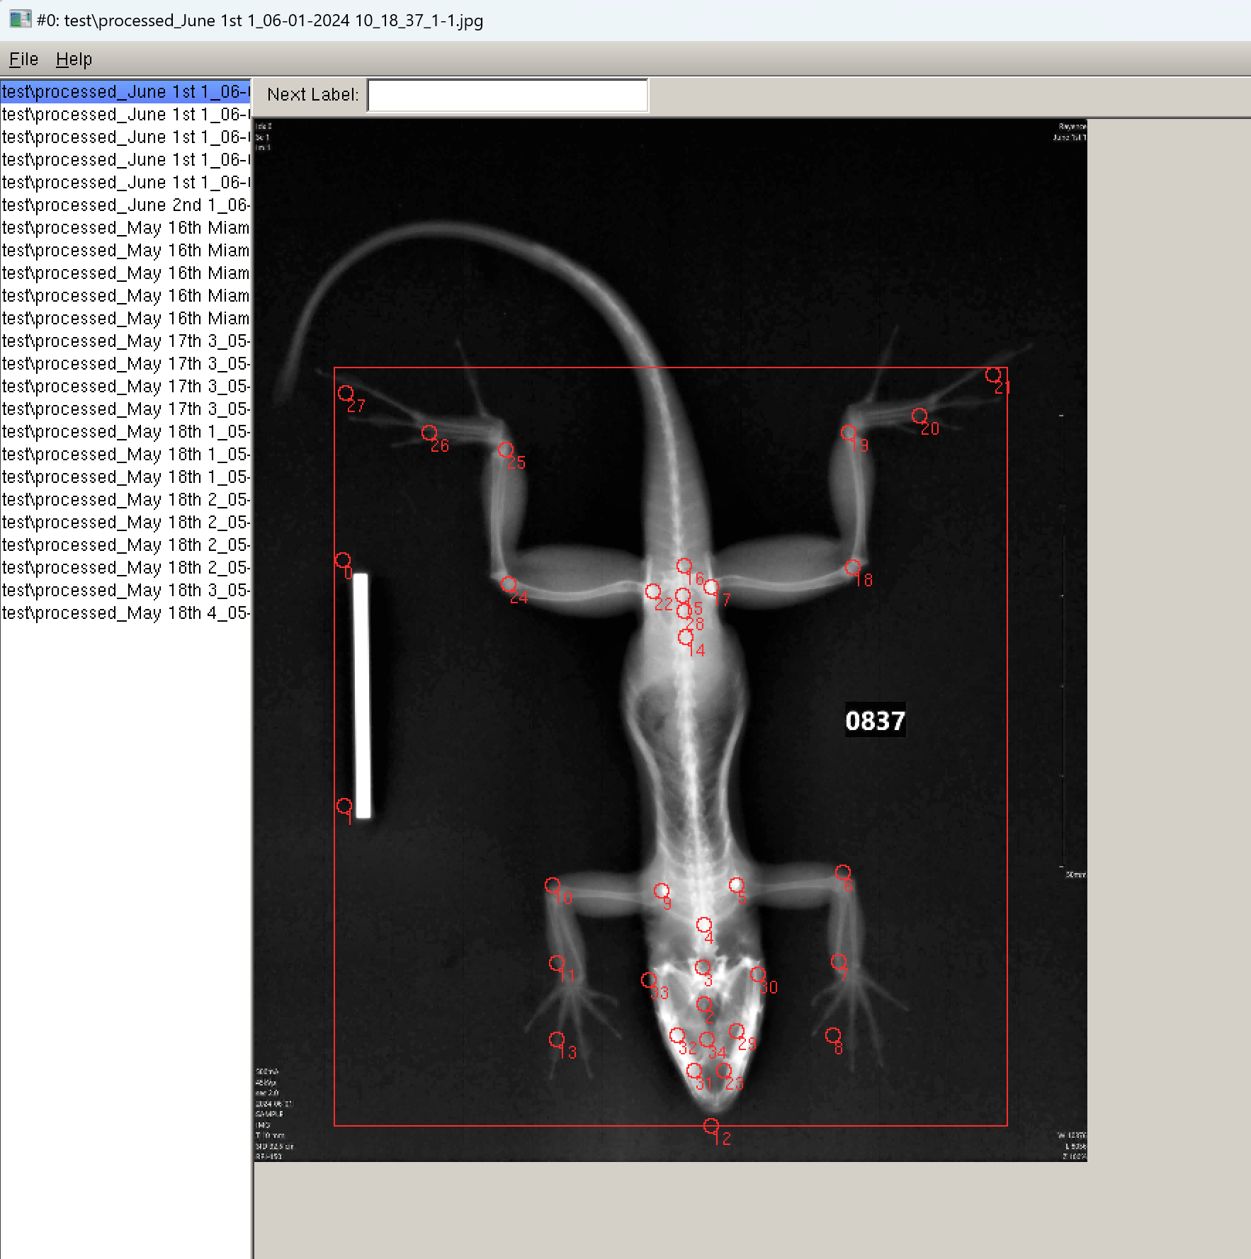Click landmark point 27 on the upper left toe
This screenshot has width=1251, height=1259.
pos(346,393)
